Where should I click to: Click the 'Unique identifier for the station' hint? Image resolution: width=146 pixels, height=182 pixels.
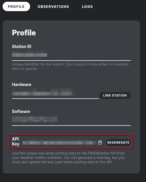click(70, 66)
